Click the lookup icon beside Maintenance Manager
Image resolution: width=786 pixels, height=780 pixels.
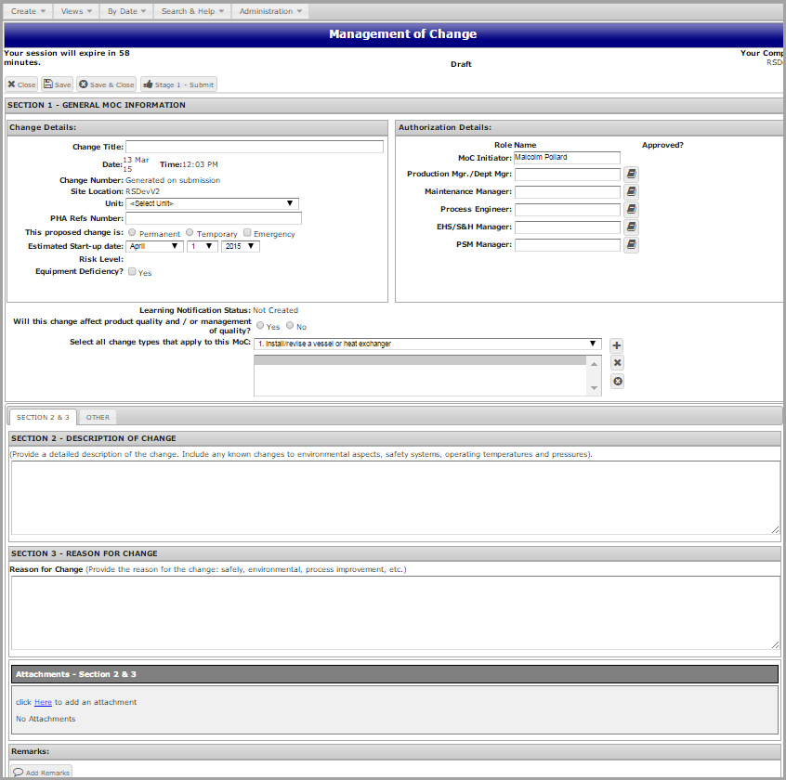point(631,191)
